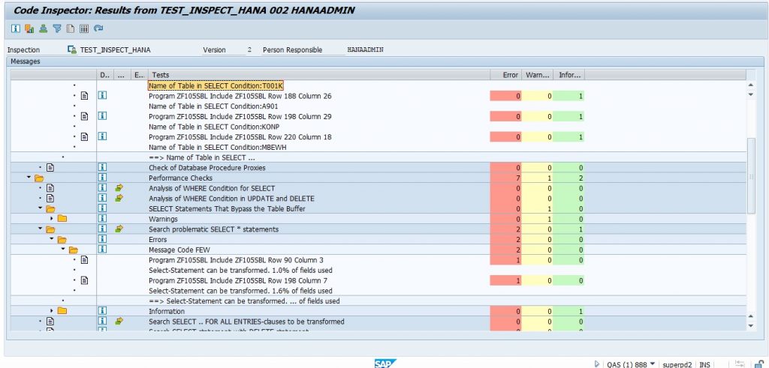Select 'Select-Statement can be transformed. 1.6% of fields used'
This screenshot has width=769, height=368.
point(240,291)
